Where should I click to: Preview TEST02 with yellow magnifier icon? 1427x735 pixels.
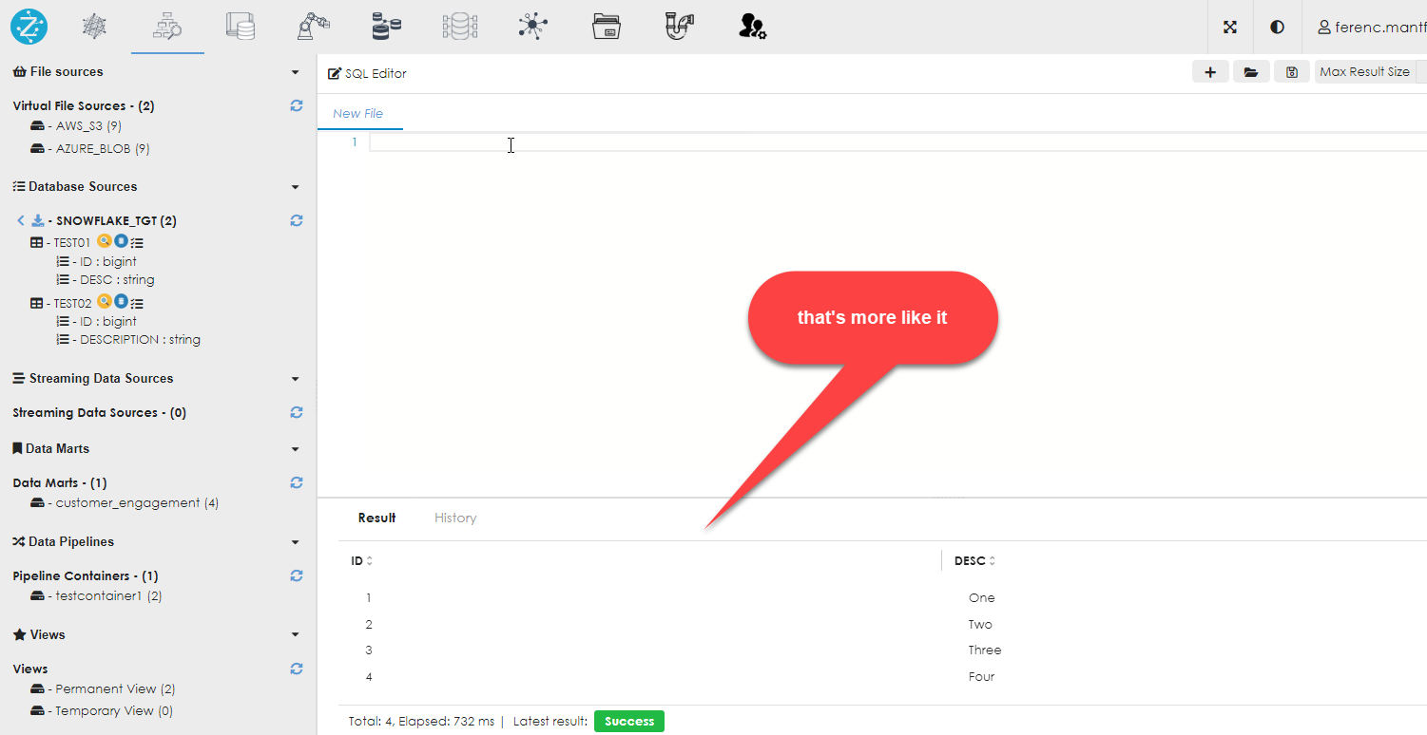(105, 301)
